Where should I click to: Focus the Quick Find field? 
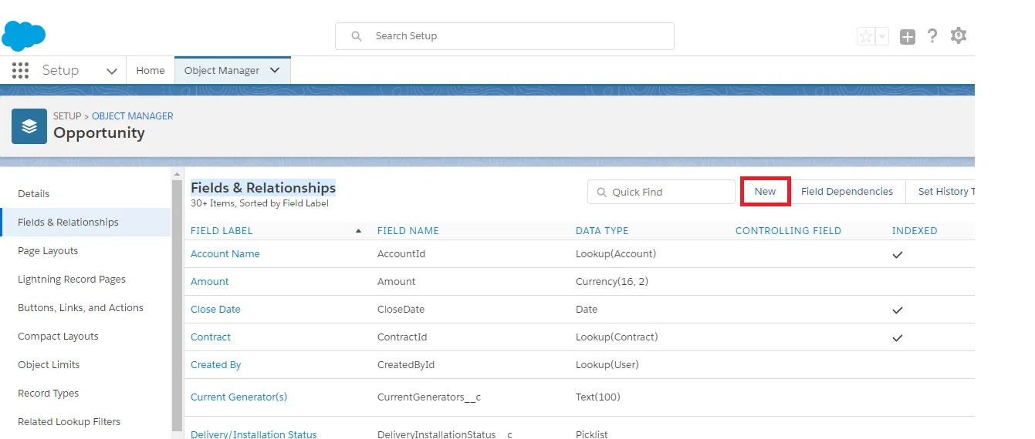[x=661, y=192]
